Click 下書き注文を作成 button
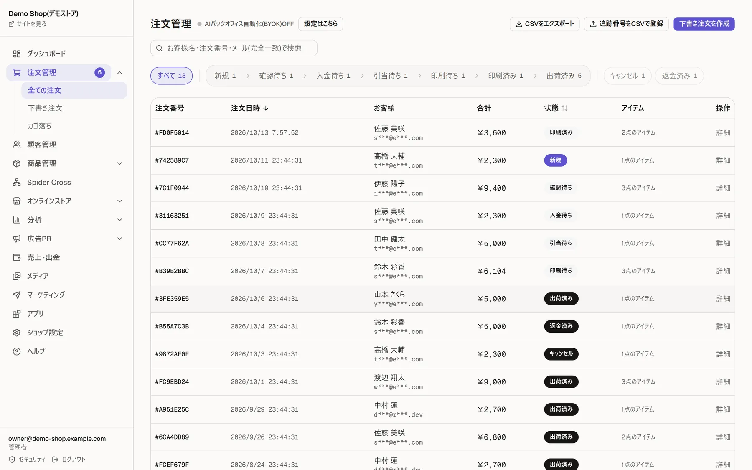The image size is (752, 470). point(704,24)
